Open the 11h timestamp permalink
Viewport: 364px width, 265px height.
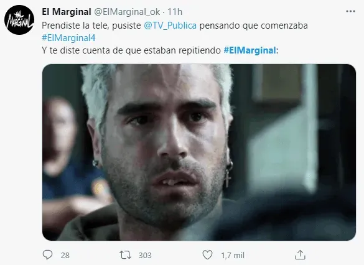tap(175, 12)
